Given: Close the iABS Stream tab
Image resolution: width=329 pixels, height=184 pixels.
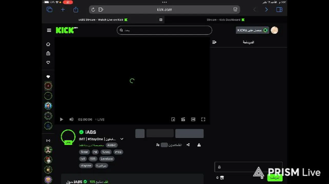Looking at the screenshot, I should point(161,20).
